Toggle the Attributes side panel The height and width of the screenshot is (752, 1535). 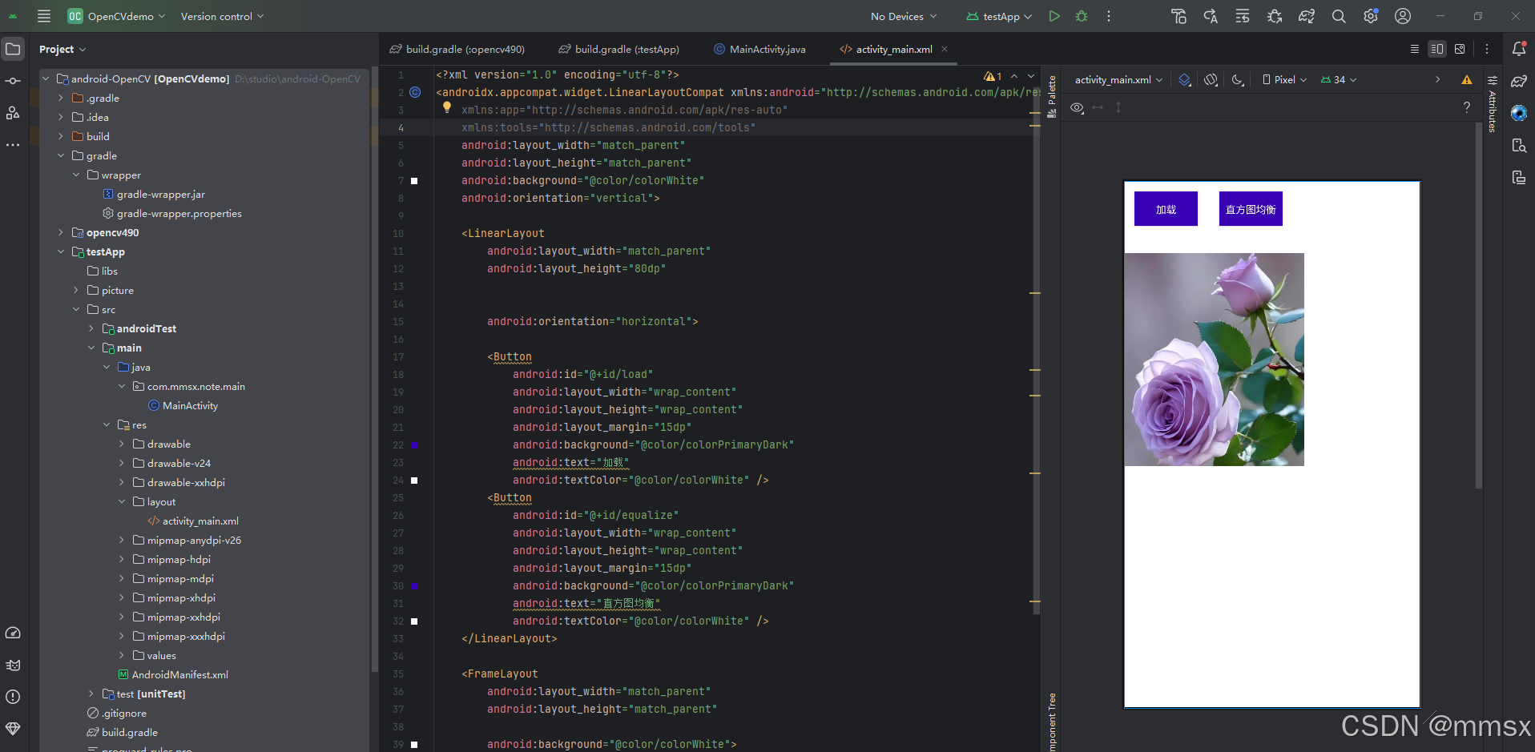click(1493, 103)
